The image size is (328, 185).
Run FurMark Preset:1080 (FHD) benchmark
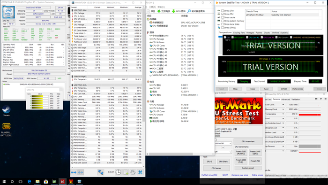(x=241, y=161)
